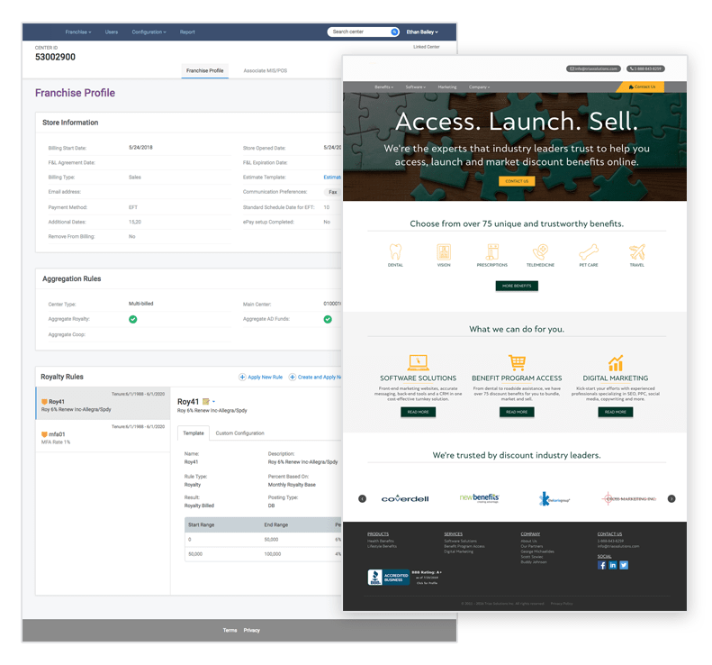Click the phone number pill button in header

645,68
